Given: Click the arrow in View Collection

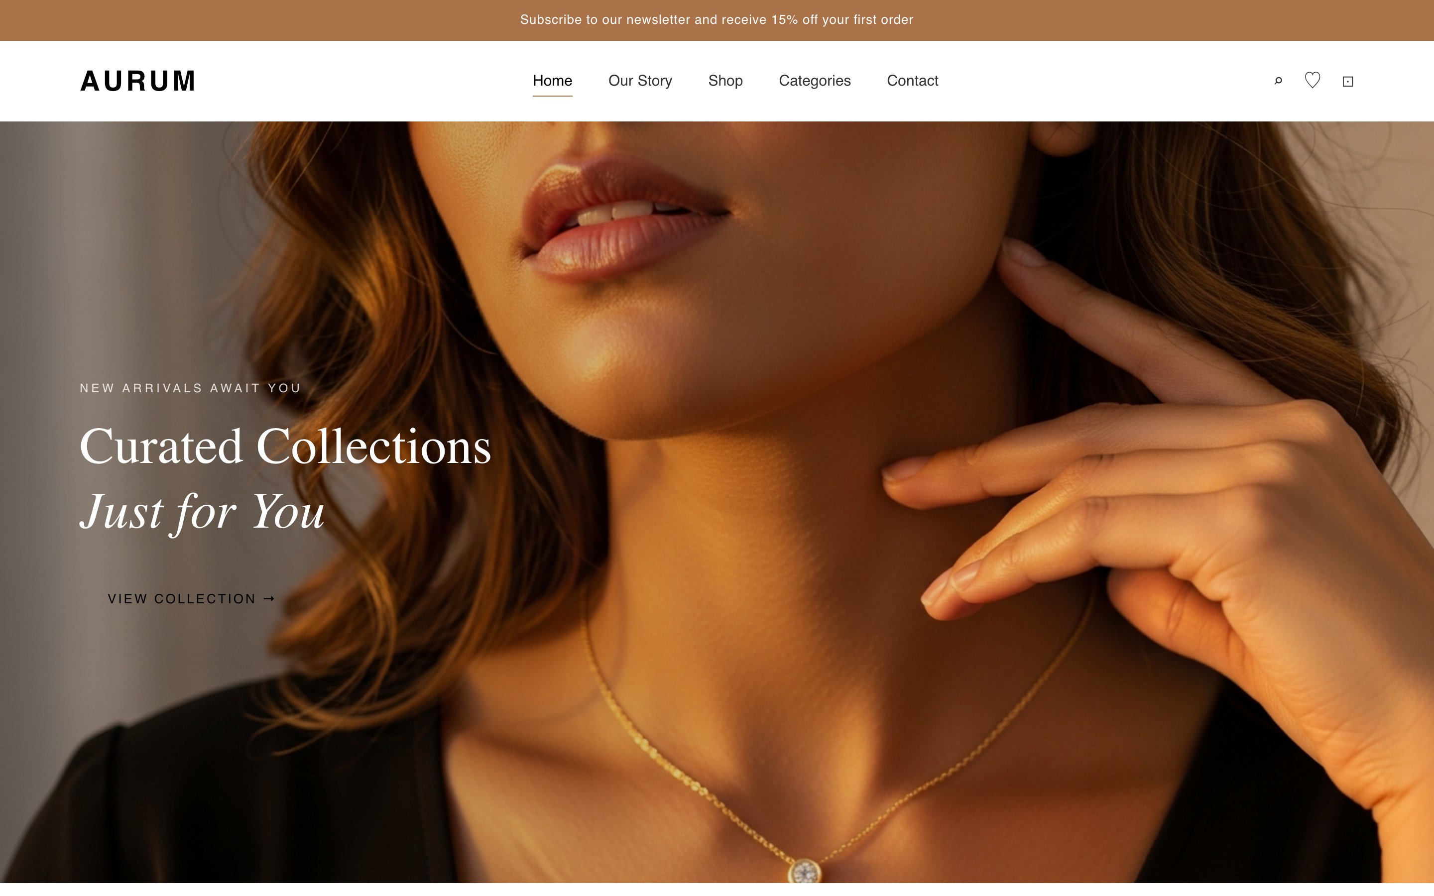Looking at the screenshot, I should pos(269,599).
